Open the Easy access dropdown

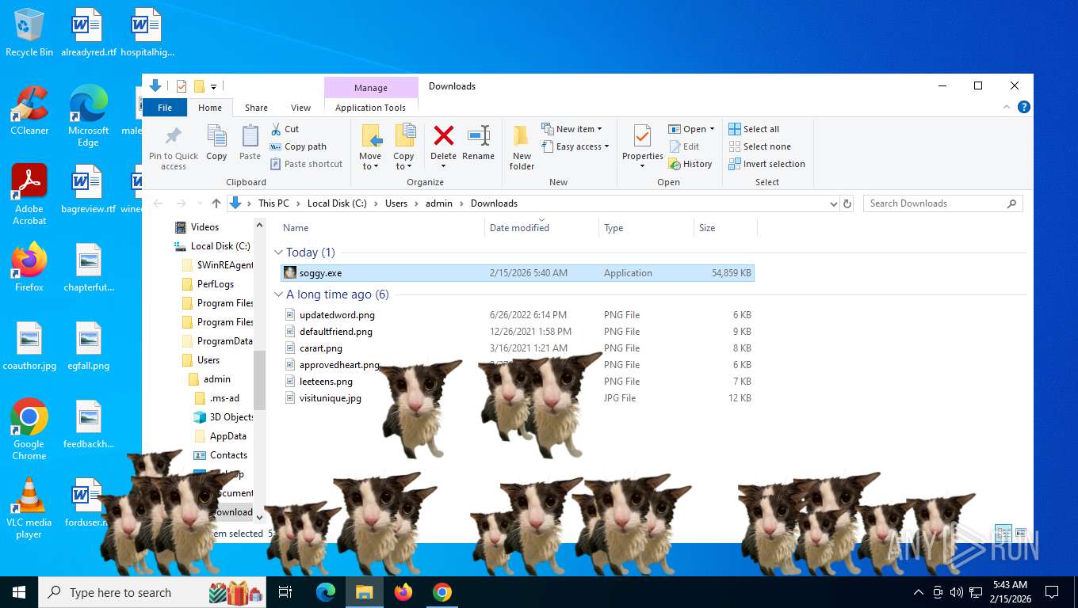coord(576,146)
